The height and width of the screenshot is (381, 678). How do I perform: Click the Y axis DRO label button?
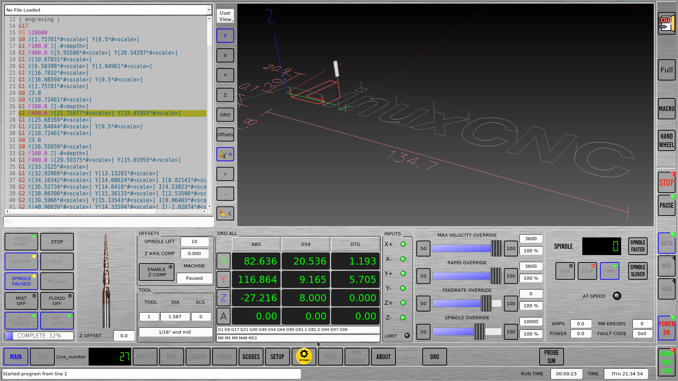(x=224, y=279)
